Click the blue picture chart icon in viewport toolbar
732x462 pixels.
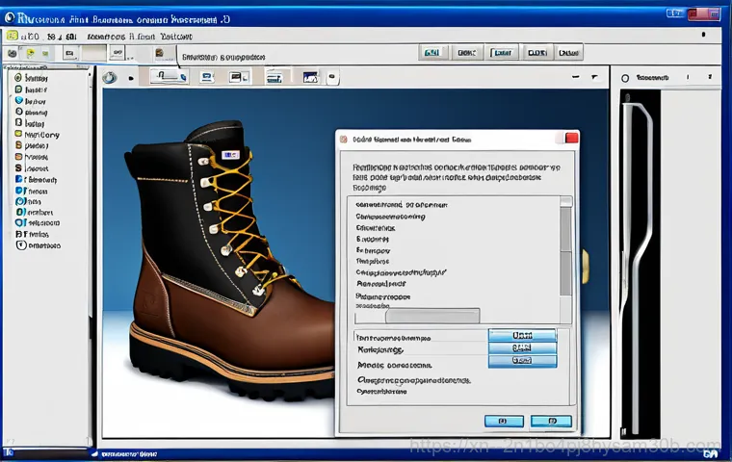[310, 77]
